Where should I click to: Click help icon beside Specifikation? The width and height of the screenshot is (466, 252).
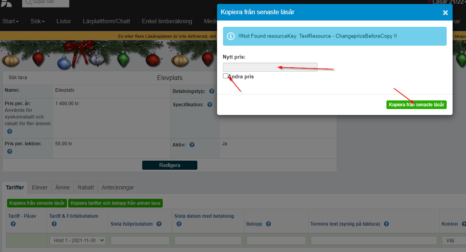210,105
